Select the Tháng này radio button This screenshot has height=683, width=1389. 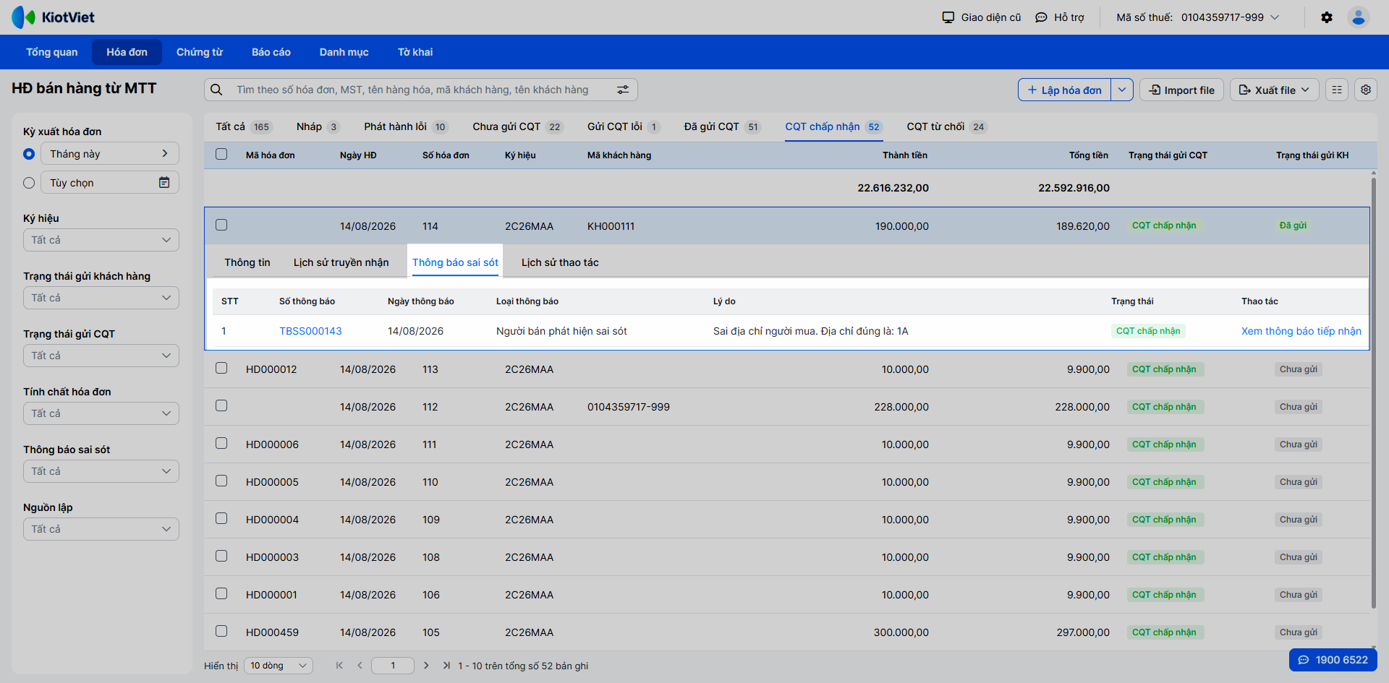pyautogui.click(x=29, y=154)
